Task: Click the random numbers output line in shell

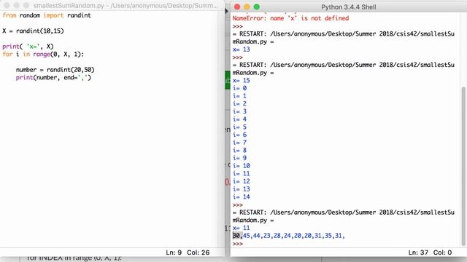Action: click(x=289, y=236)
